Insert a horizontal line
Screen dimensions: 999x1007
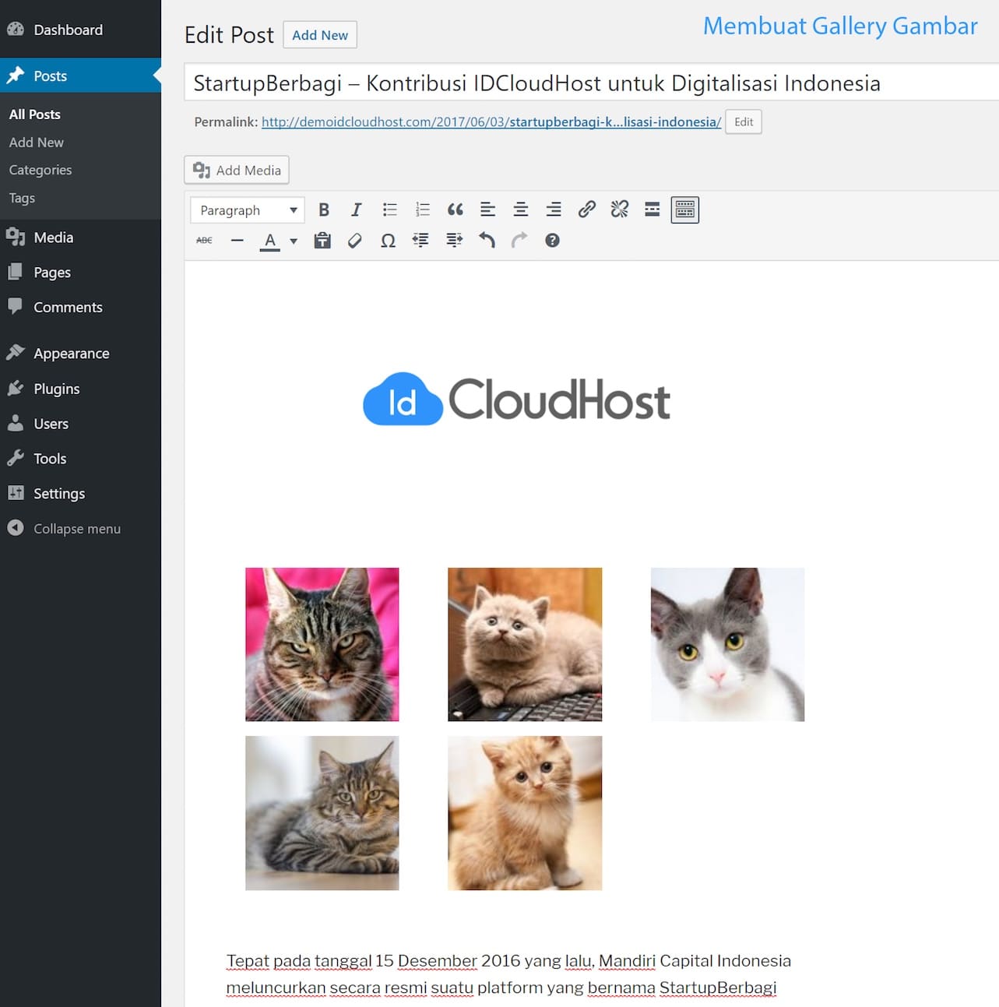[x=237, y=241]
